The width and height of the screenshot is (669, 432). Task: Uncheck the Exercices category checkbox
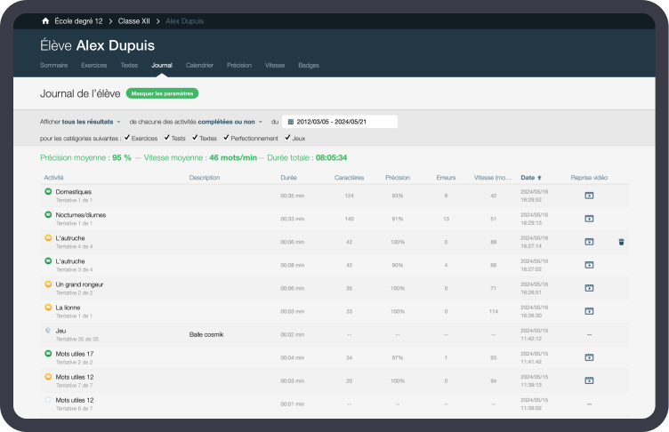pos(127,138)
